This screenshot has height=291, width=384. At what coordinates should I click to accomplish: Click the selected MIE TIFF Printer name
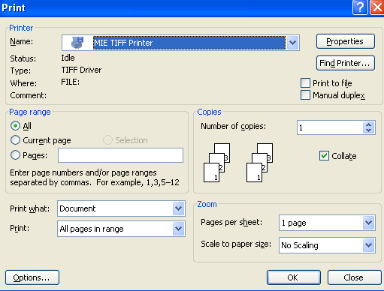pyautogui.click(x=189, y=43)
